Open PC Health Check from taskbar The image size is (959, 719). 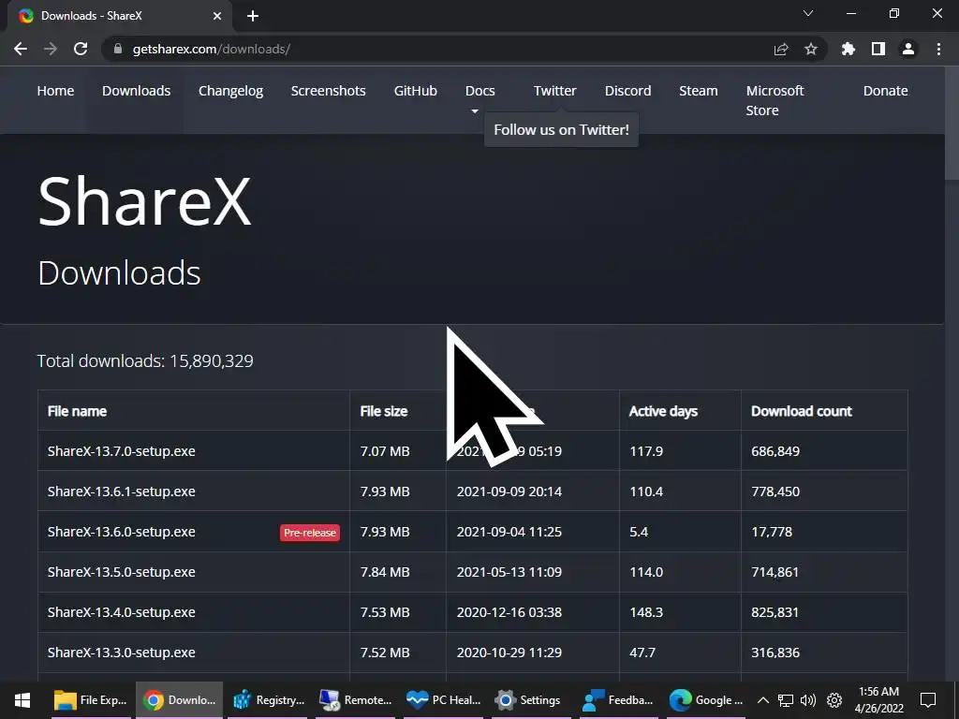click(x=444, y=700)
